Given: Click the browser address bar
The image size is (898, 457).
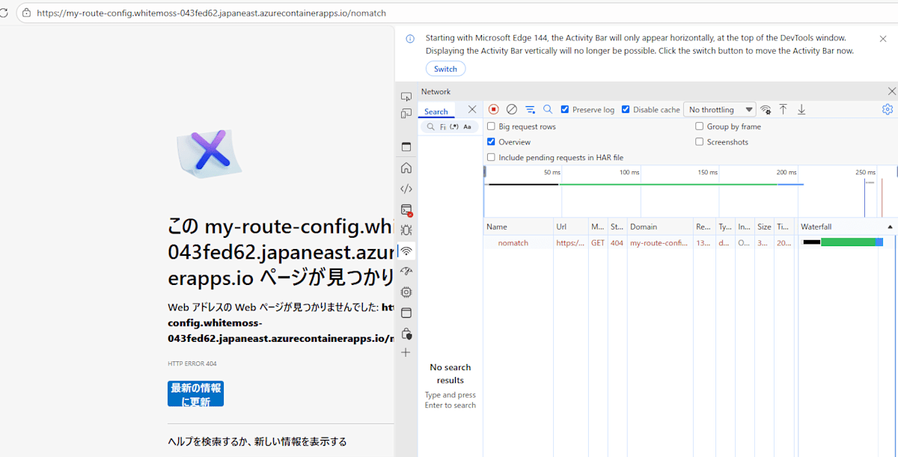Looking at the screenshot, I should tap(224, 13).
